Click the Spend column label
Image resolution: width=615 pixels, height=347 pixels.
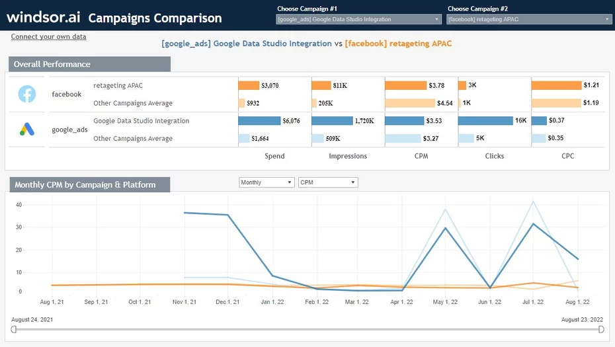pos(274,156)
